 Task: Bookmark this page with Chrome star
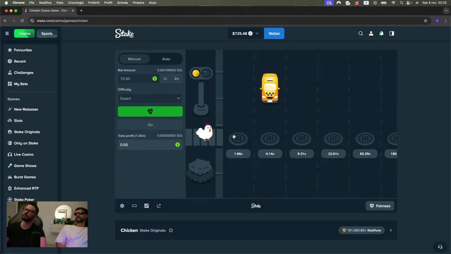(x=425, y=21)
